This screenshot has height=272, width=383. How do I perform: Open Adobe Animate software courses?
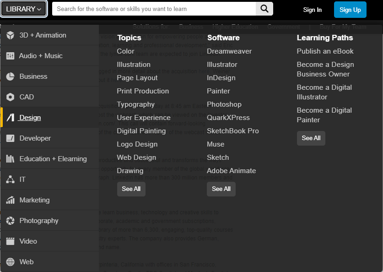pos(232,171)
